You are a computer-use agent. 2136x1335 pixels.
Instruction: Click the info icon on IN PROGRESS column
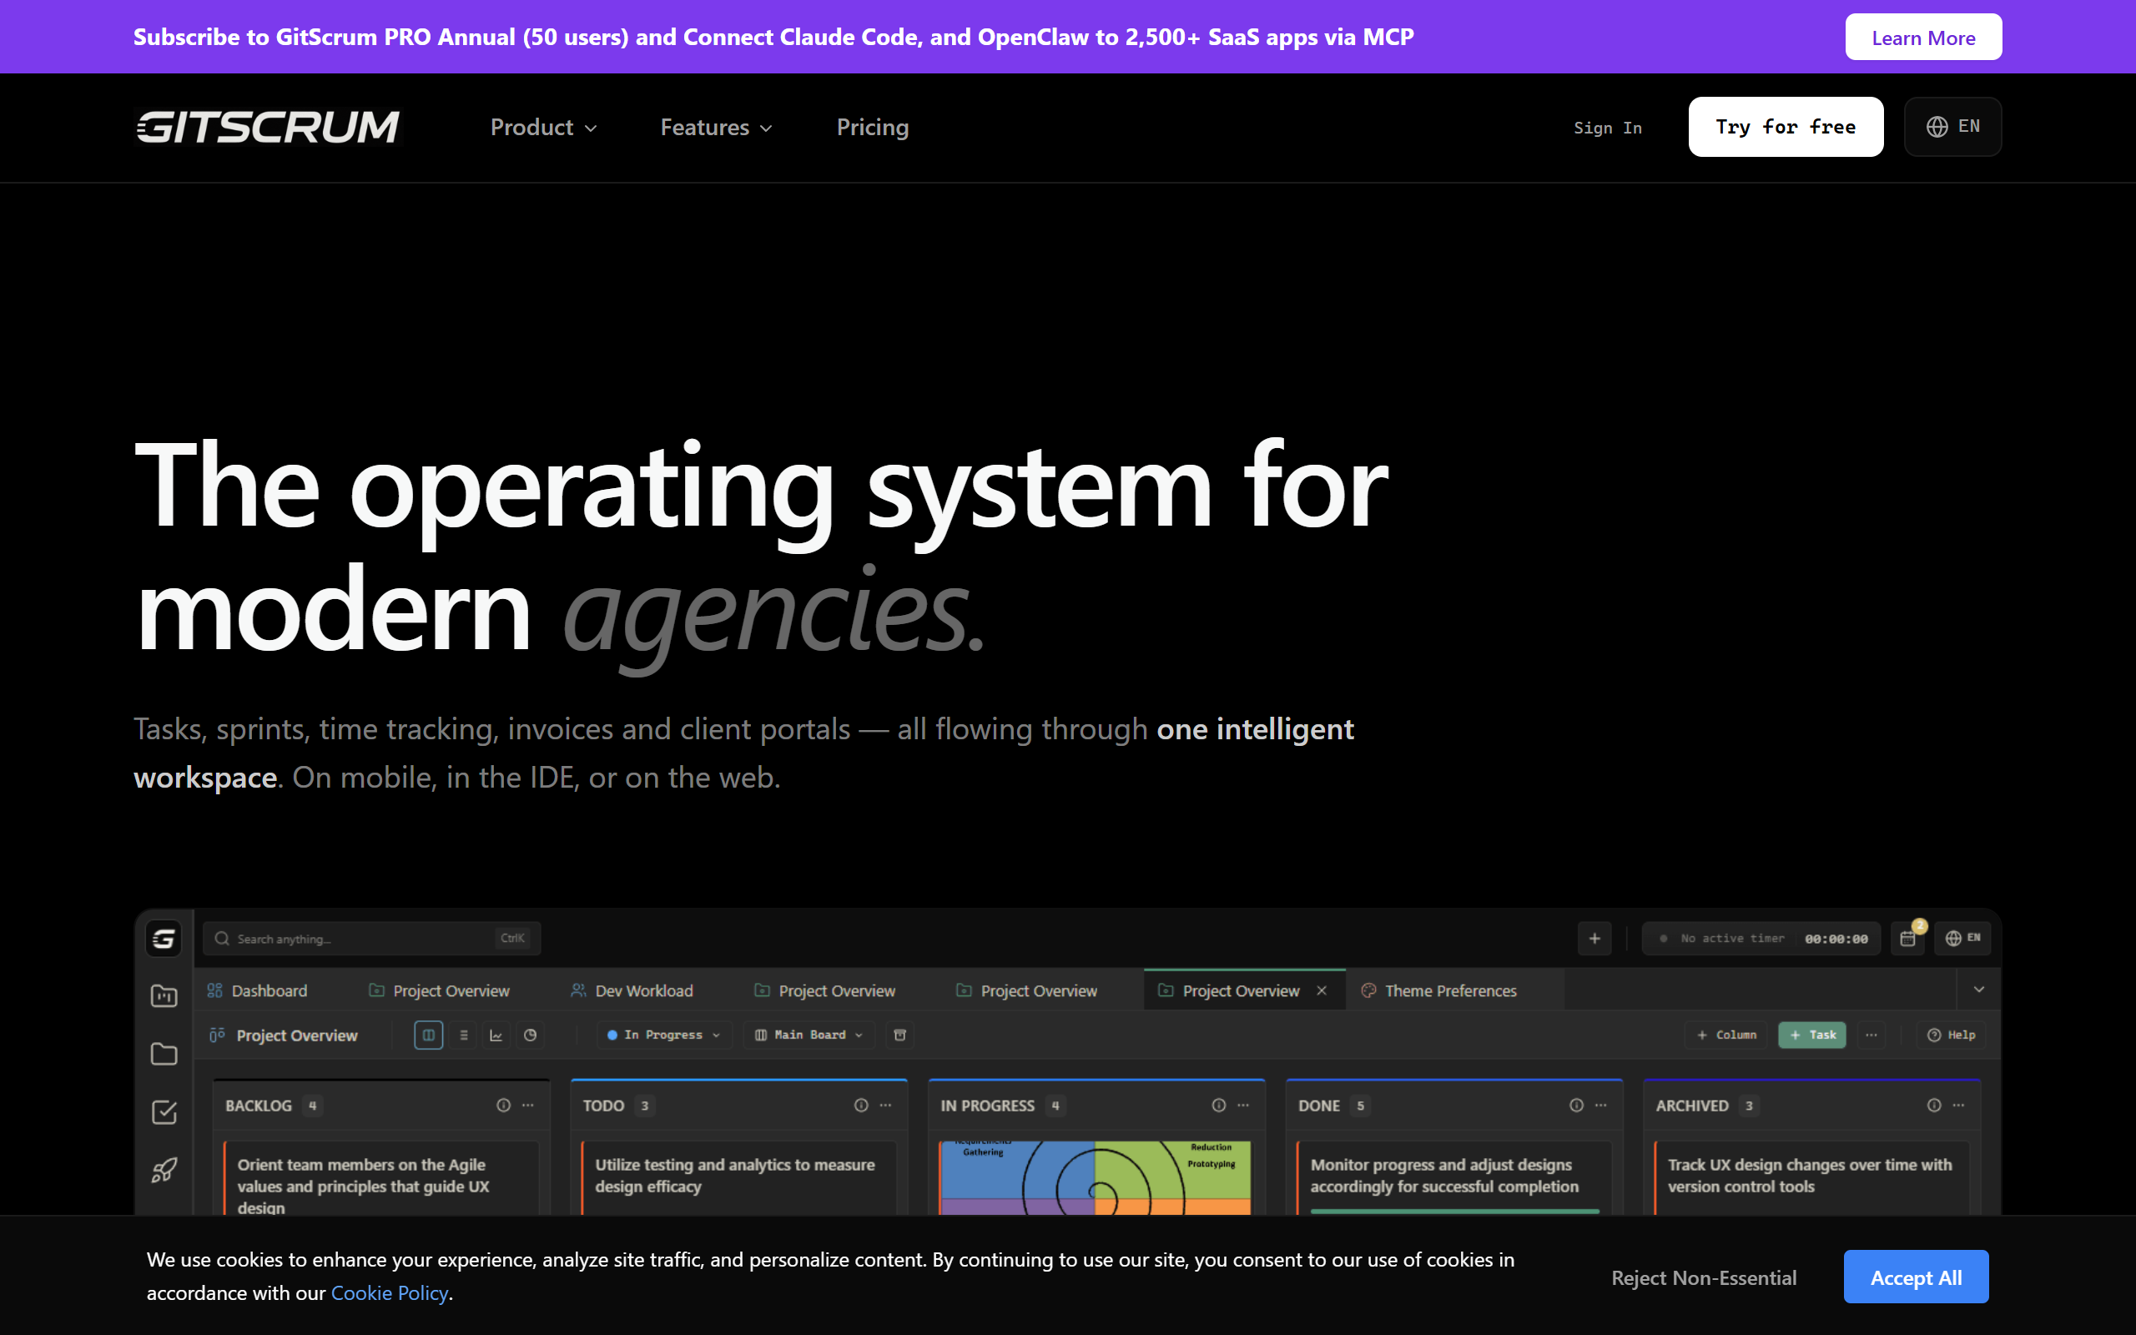coord(1218,1106)
